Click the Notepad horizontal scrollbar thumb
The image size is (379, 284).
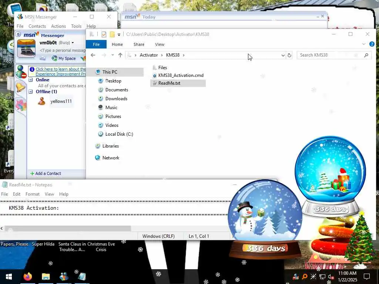(x=68, y=229)
